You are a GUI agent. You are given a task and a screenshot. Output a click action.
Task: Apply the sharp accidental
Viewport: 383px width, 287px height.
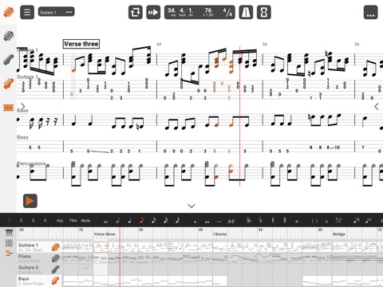pos(285,220)
